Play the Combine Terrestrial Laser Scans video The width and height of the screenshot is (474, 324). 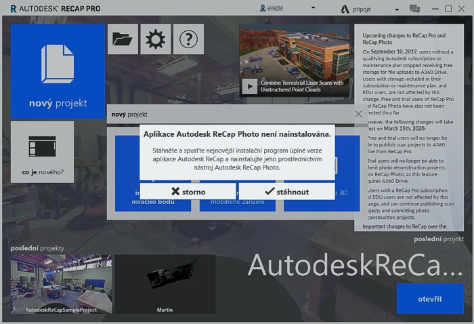(x=250, y=87)
